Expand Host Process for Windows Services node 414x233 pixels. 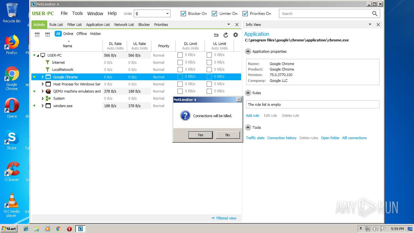(43, 84)
